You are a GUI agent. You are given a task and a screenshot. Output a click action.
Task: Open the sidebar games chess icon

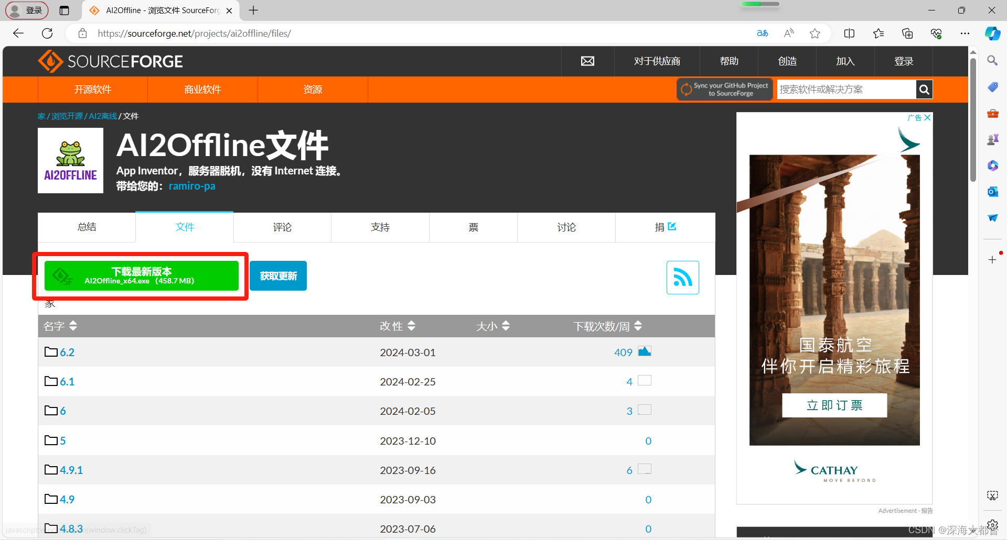(x=992, y=139)
